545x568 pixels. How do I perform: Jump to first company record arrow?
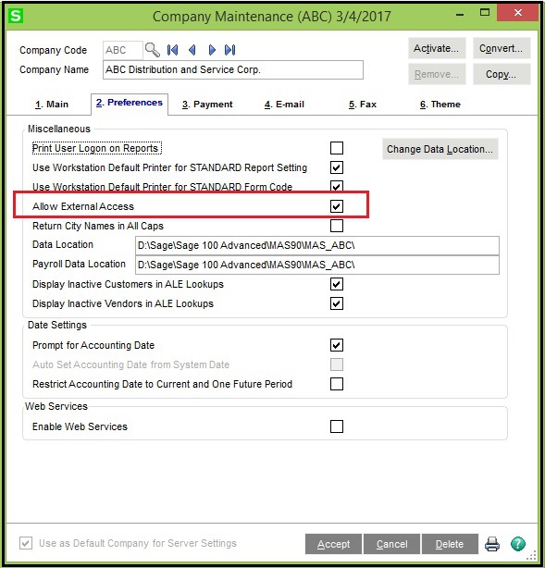172,50
